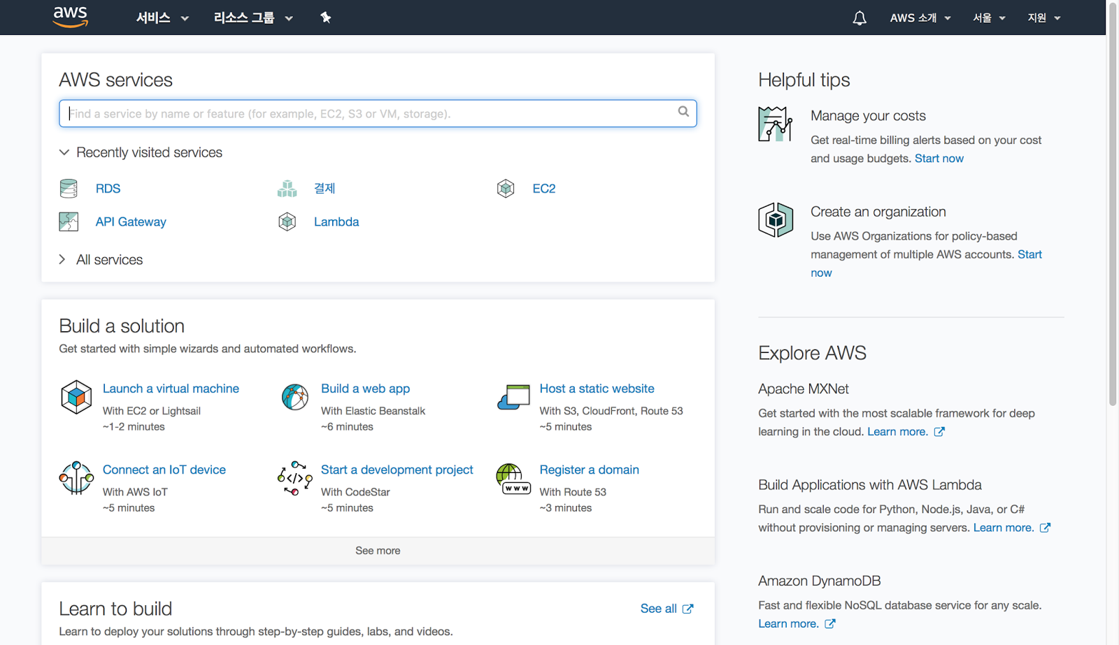The height and width of the screenshot is (645, 1119).
Task: Click the Connect an IoT device icon
Action: click(x=76, y=478)
